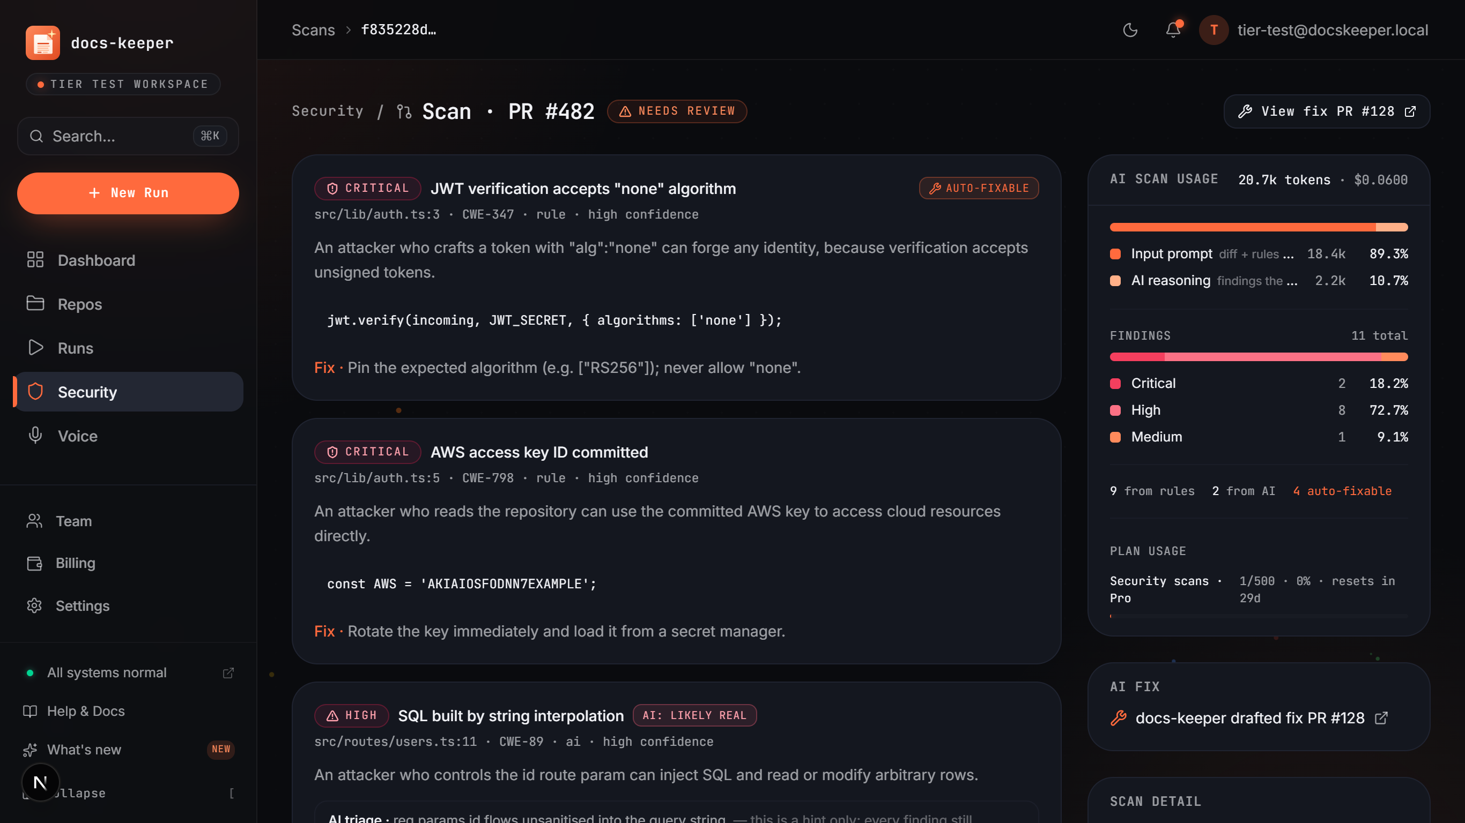Click the Repos folder icon

click(35, 303)
